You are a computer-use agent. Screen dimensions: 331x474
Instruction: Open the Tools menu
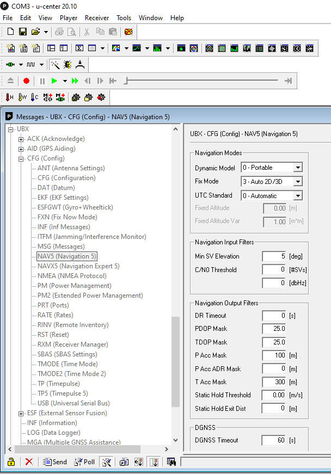coord(124,18)
